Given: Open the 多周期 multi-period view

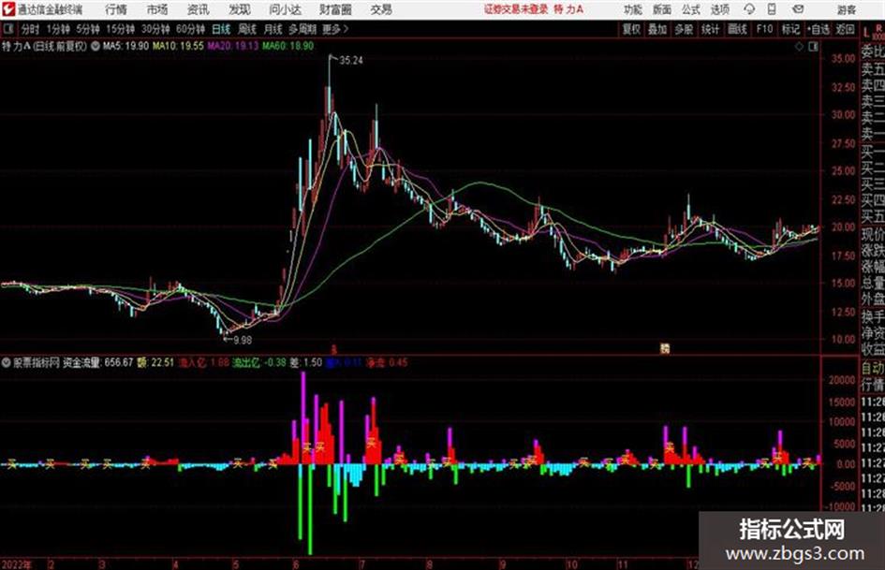Looking at the screenshot, I should click(x=302, y=29).
